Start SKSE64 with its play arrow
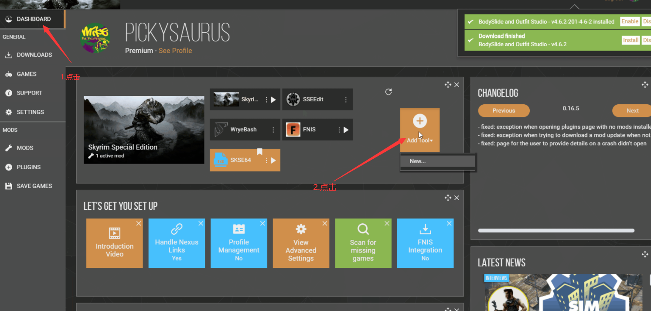The width and height of the screenshot is (651, 311). coord(273,161)
